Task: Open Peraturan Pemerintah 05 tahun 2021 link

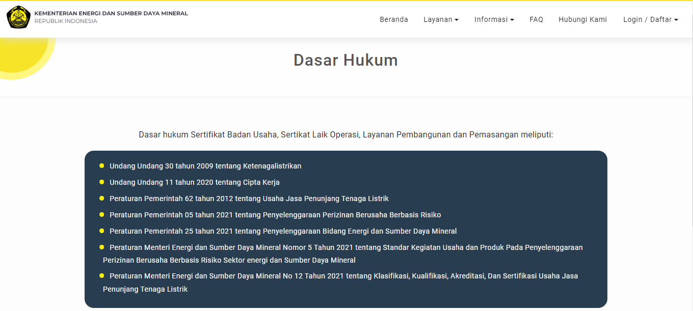Action: coord(275,215)
